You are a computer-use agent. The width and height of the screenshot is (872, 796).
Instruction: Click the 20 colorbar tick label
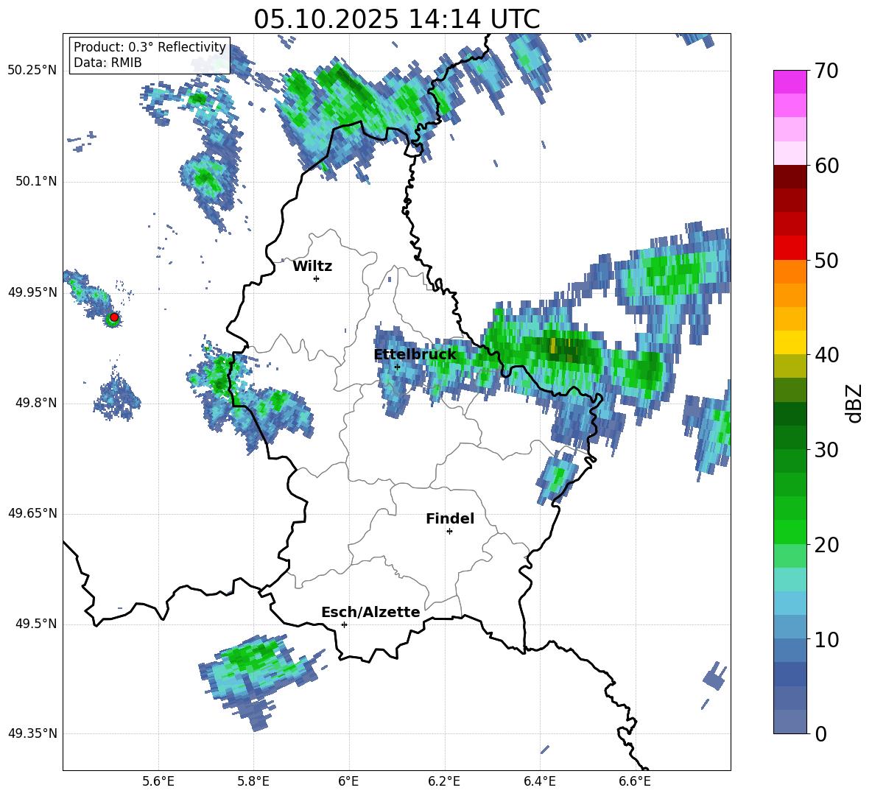click(827, 545)
